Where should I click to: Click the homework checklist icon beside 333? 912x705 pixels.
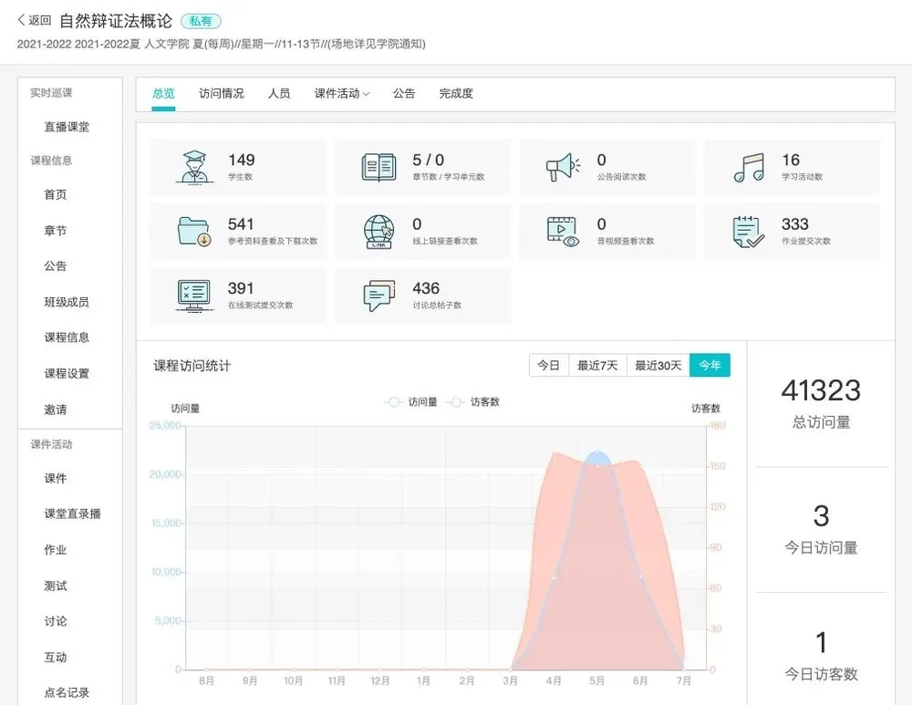[x=748, y=232]
